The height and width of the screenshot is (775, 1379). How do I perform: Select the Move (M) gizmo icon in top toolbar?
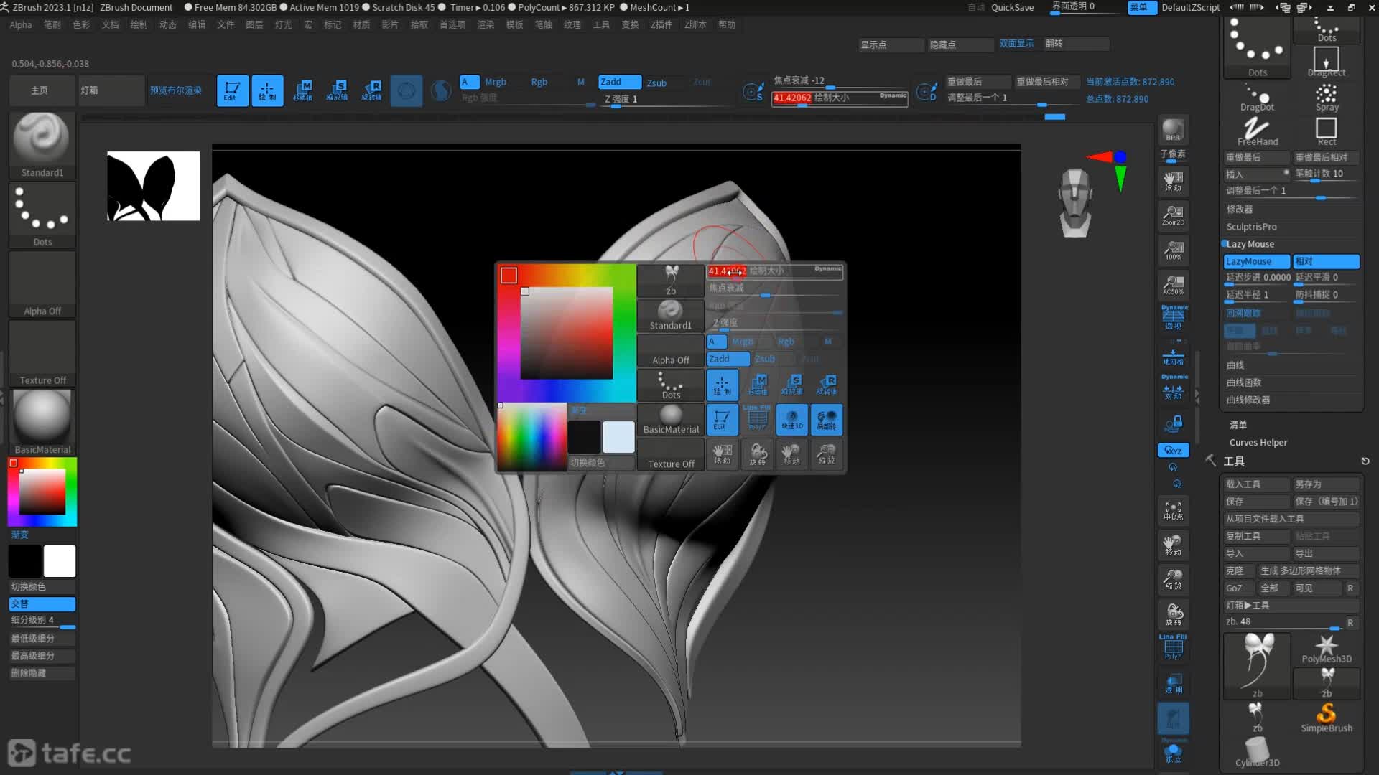click(x=302, y=90)
